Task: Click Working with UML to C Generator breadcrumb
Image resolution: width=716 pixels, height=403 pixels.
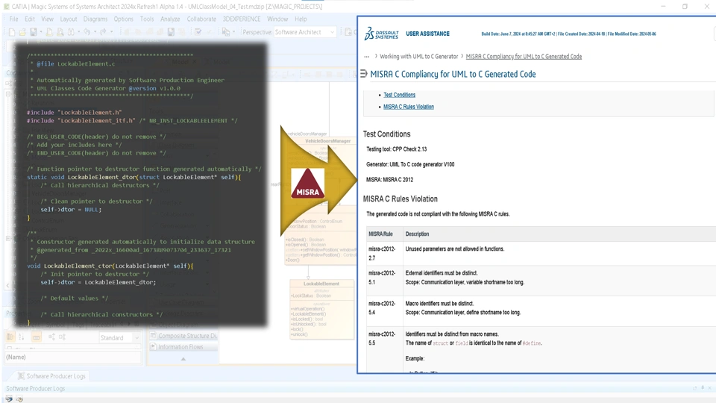Action: (418, 56)
